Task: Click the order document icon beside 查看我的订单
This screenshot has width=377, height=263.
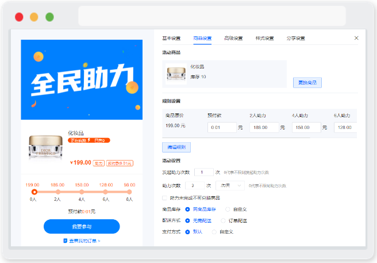Action: tap(65, 241)
